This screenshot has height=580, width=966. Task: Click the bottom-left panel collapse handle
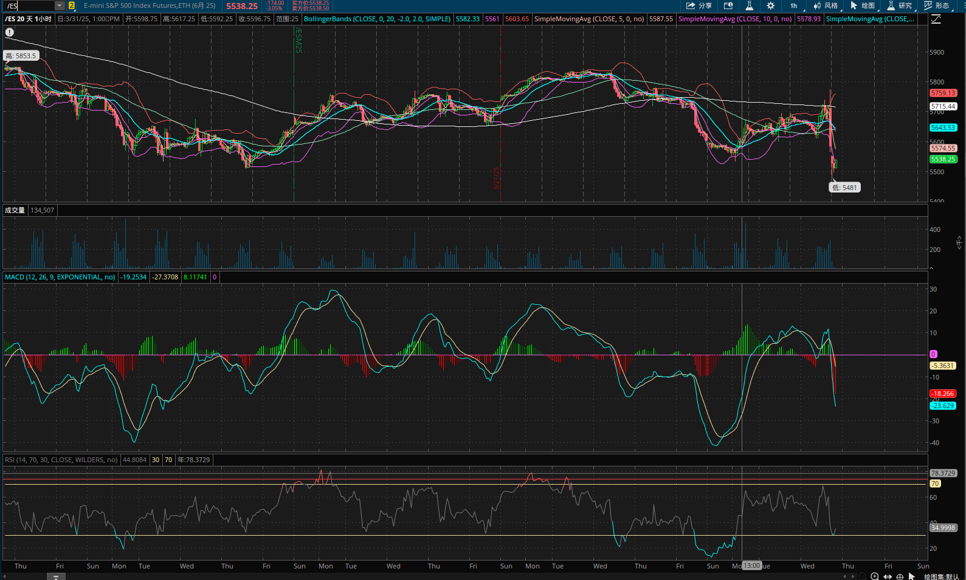coord(55,576)
